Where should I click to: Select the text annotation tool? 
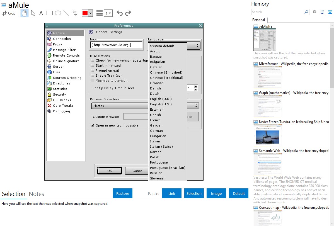41,13
